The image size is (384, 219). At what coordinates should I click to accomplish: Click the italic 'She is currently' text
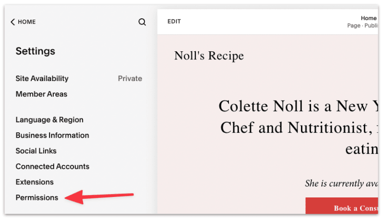point(341,184)
